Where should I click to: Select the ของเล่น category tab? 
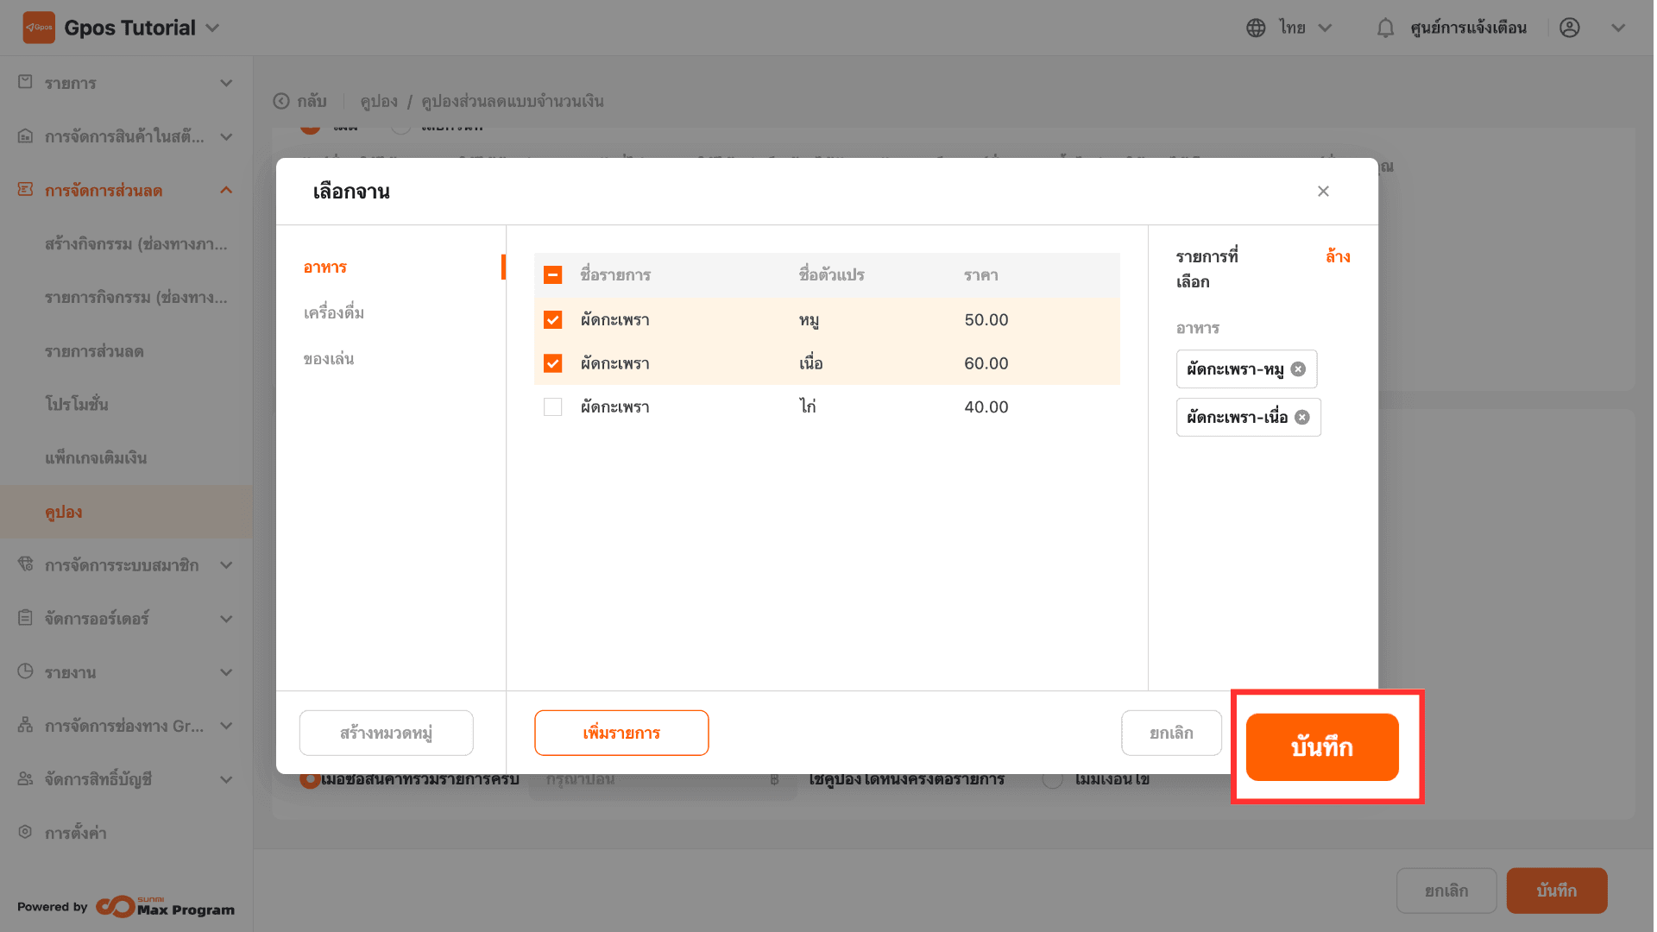pyautogui.click(x=329, y=359)
